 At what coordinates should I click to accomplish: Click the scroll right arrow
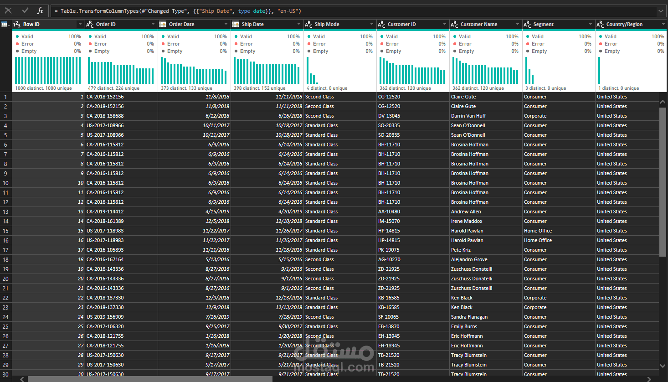click(649, 379)
